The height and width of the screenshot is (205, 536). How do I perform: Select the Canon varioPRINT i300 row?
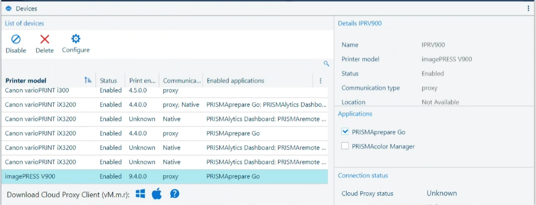pyautogui.click(x=164, y=91)
